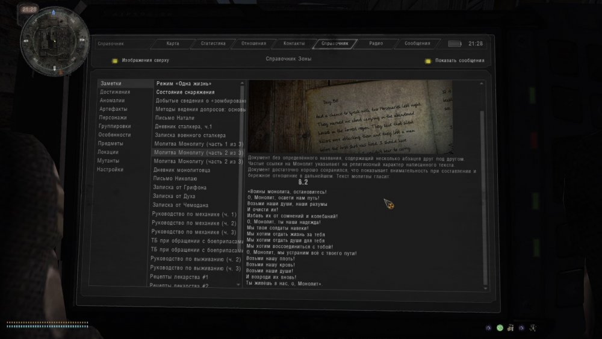Switch to the "Статистика" tab
602x339 pixels.
point(213,43)
